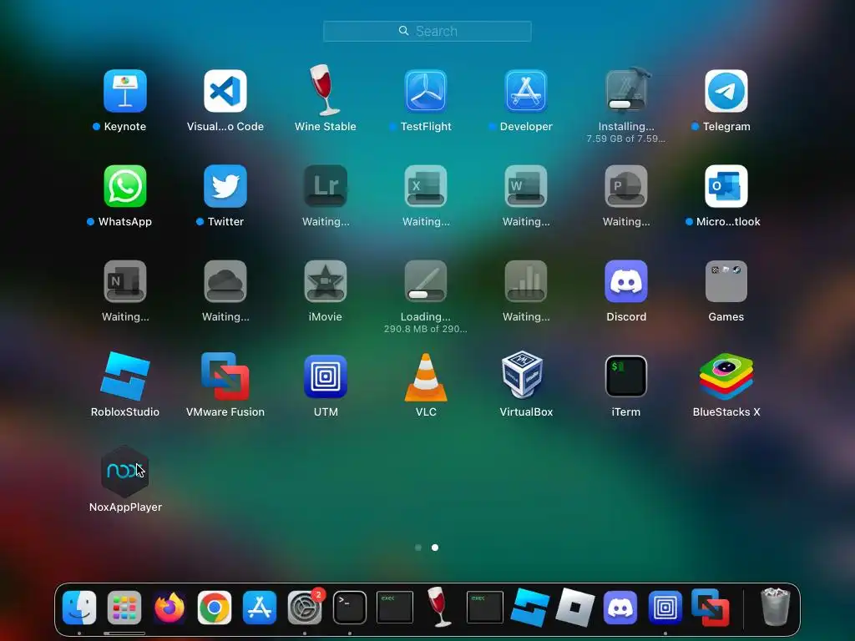Open the Trash in the Dock
Viewport: 855px width, 641px height.
tap(775, 607)
